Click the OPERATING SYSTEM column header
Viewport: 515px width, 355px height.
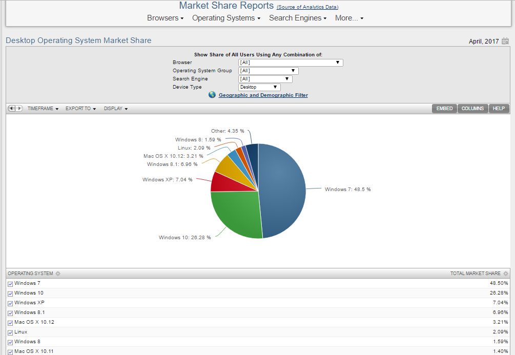coord(30,274)
